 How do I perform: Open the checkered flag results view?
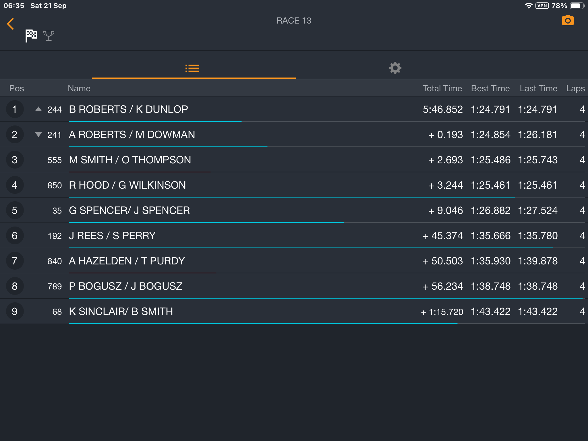(31, 36)
